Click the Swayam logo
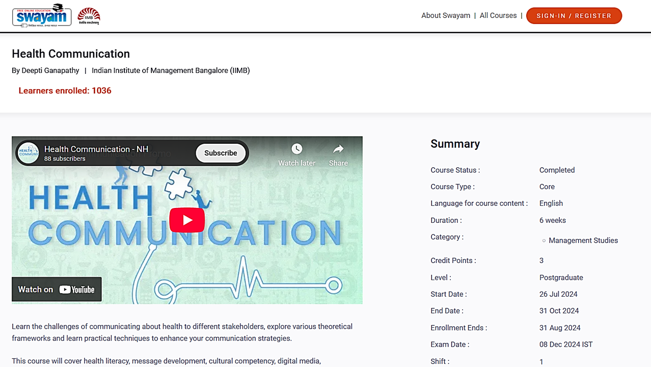This screenshot has height=367, width=651. click(x=42, y=16)
